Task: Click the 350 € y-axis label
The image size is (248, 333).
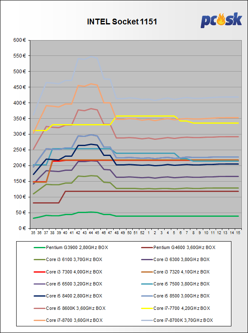Action: pos(19,118)
